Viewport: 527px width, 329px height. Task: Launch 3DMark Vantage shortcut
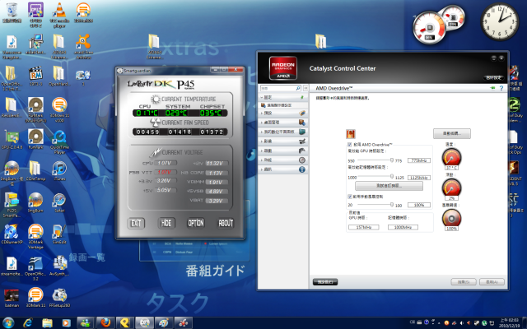click(35, 236)
